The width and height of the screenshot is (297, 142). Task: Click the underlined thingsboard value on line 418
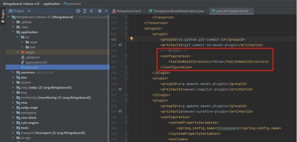coord(228,128)
